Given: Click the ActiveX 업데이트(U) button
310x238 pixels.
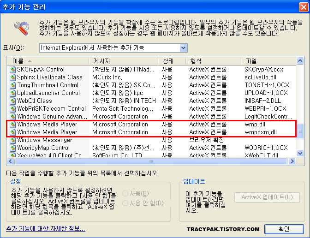Looking at the screenshot, I should (x=267, y=197).
